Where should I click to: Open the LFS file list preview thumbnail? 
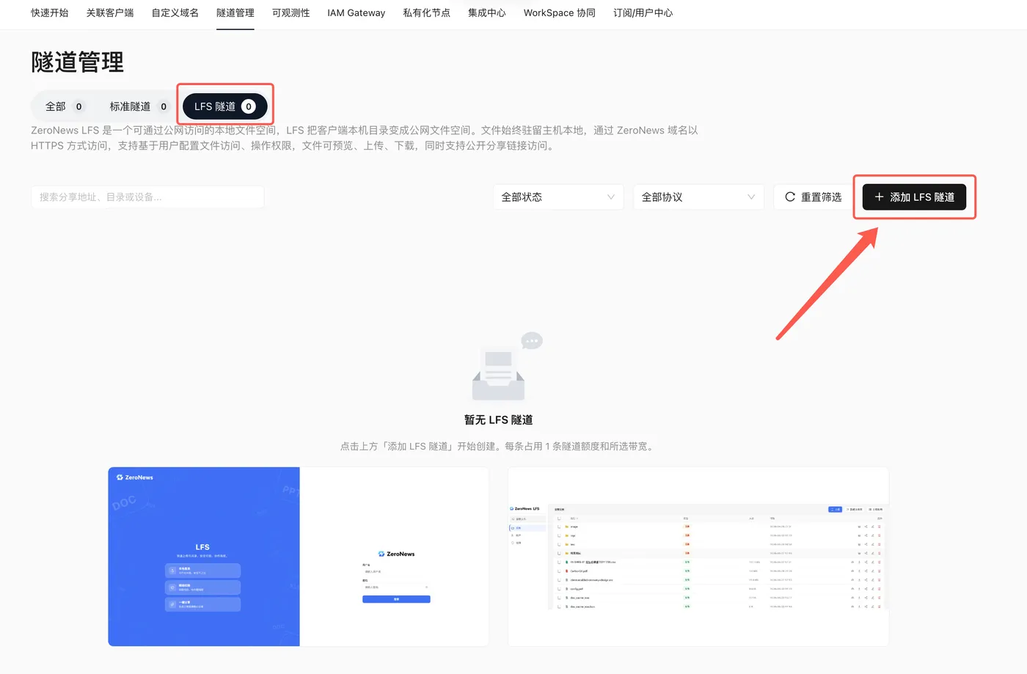click(698, 557)
